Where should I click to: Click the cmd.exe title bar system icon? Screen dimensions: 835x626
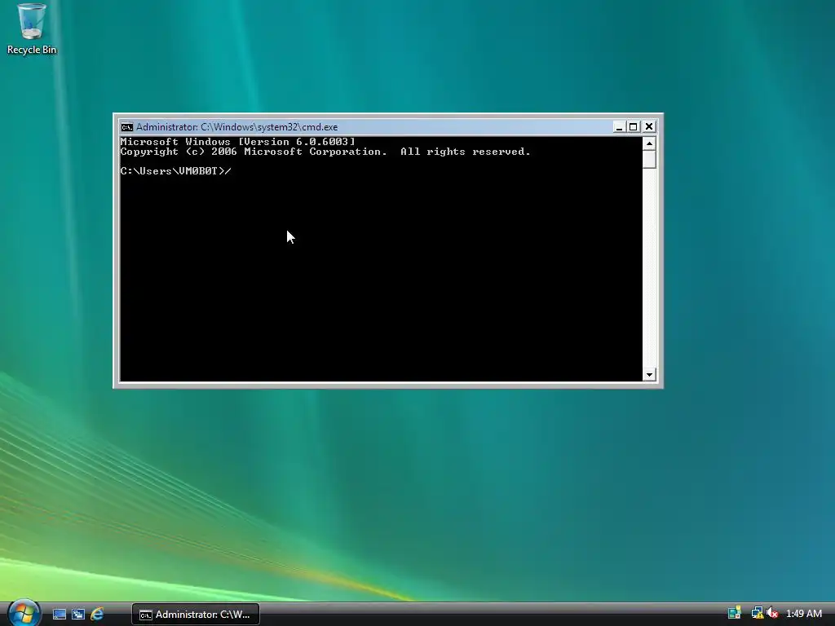tap(126, 127)
